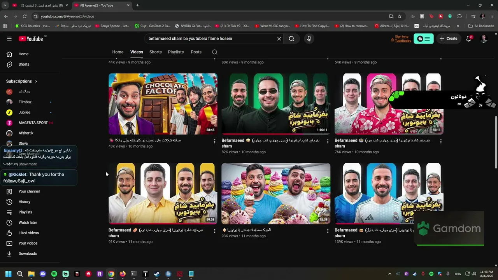Open File Explorer from the taskbar
Screen dimensions: 498x280
[x=31, y=274]
